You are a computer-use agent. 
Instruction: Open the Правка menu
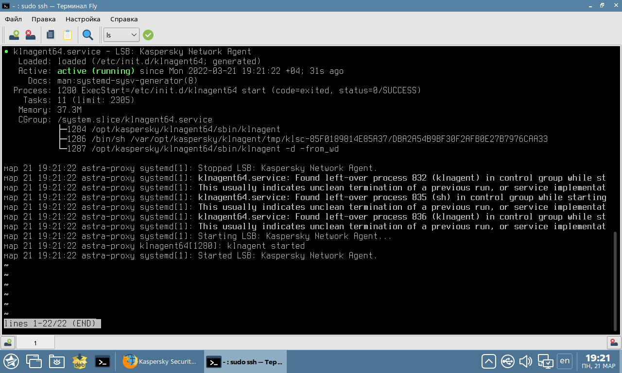point(44,19)
